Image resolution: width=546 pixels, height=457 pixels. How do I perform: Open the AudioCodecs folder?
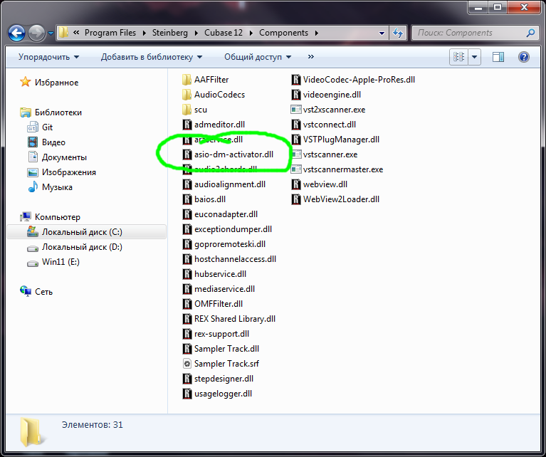click(219, 95)
